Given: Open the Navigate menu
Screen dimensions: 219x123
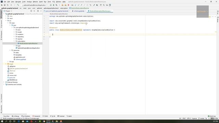Looking at the screenshot, I should coord(18,2).
